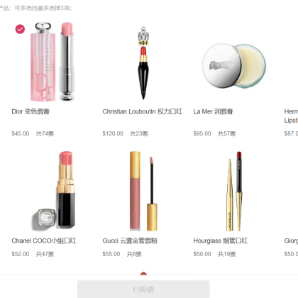Click the 共23票 vote count

pos(139,133)
